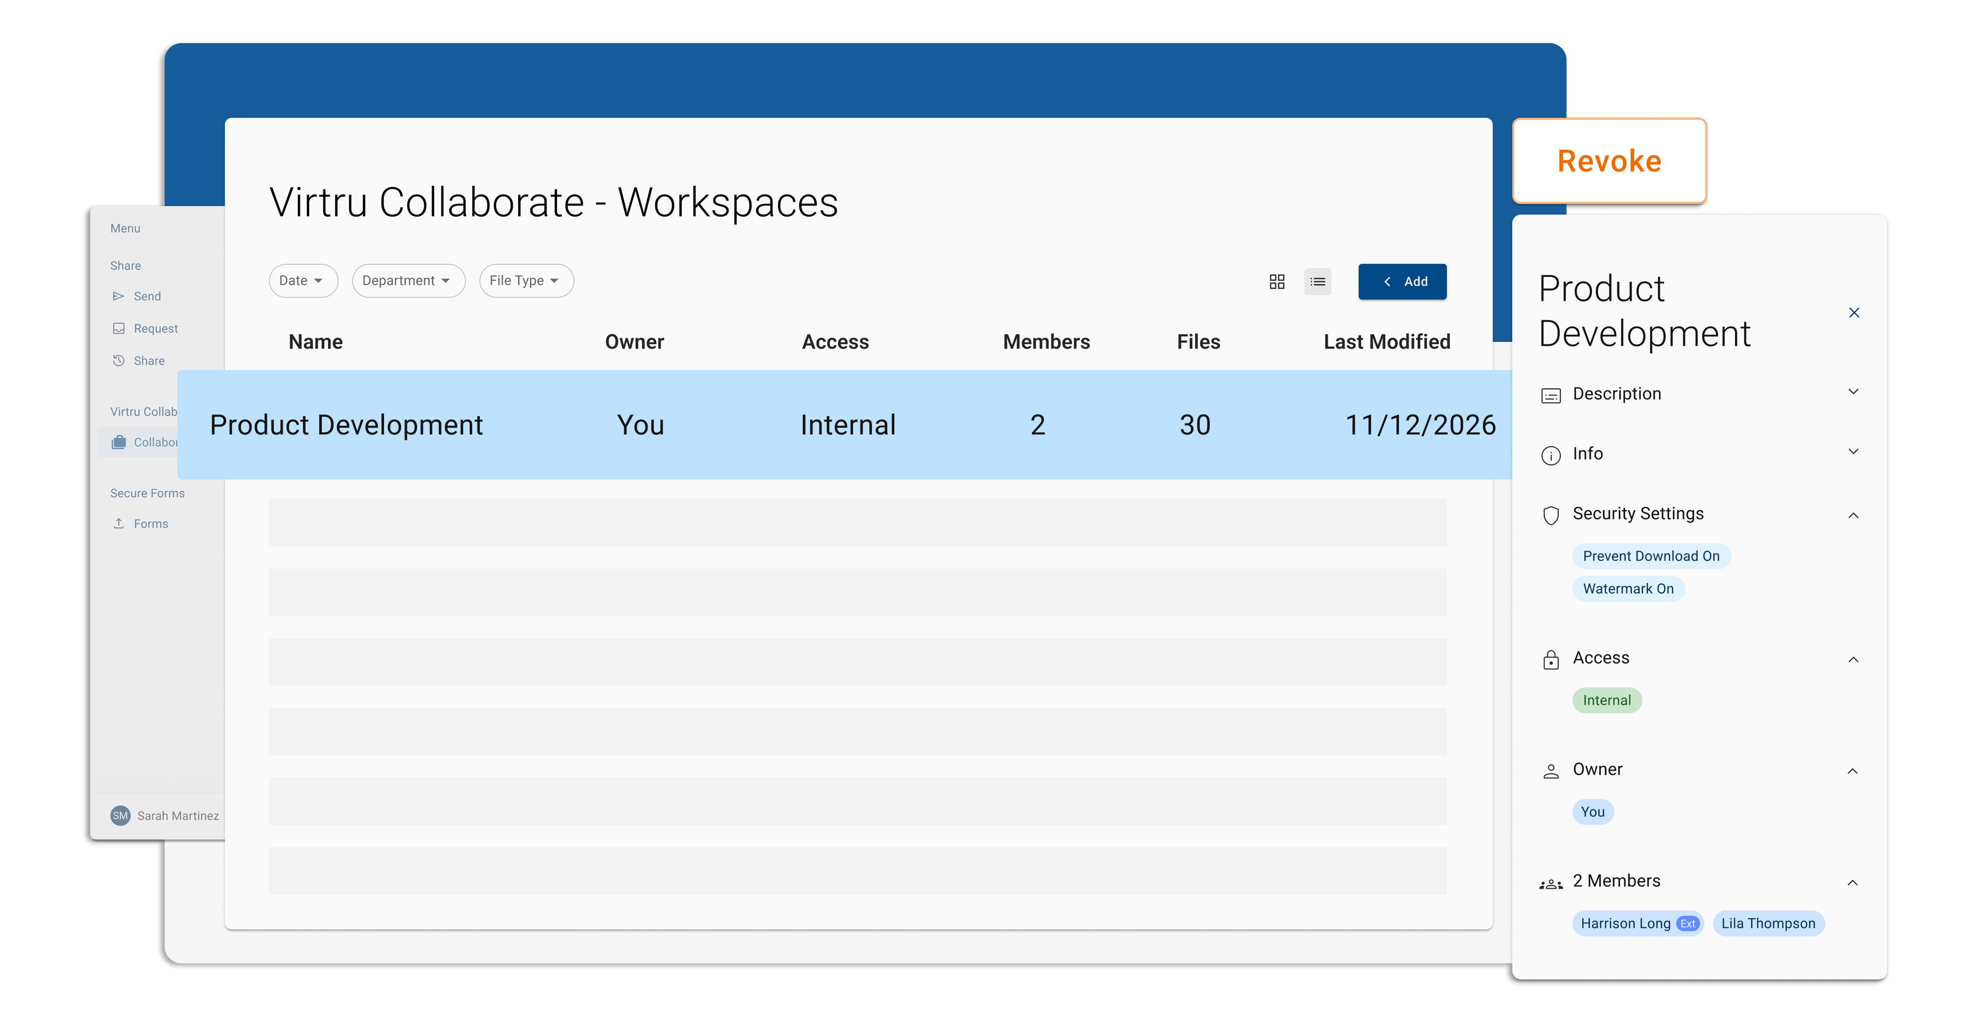1979x1029 pixels.
Task: Click the Prevent Download On chip
Action: (1651, 556)
